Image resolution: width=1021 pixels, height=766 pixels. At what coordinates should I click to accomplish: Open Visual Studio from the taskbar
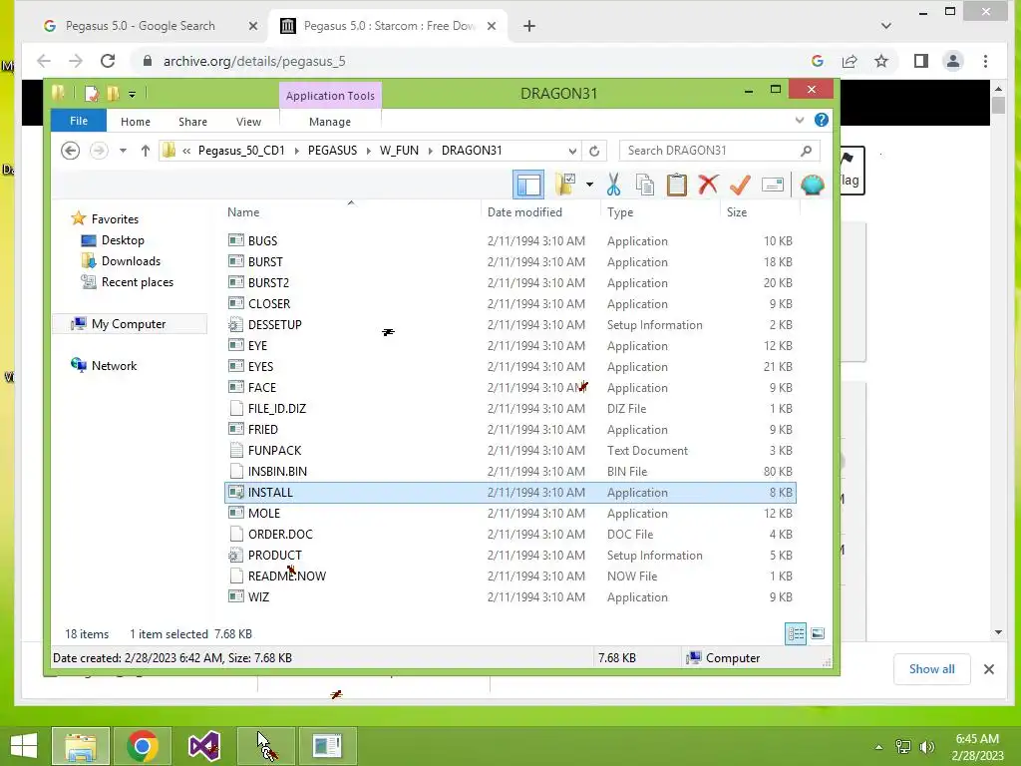204,746
